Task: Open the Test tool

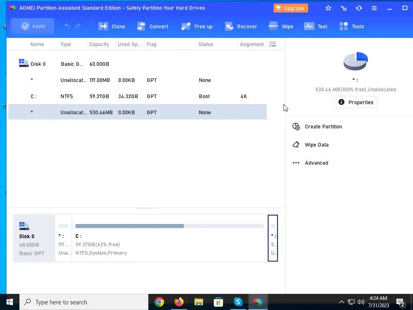Action: (315, 26)
